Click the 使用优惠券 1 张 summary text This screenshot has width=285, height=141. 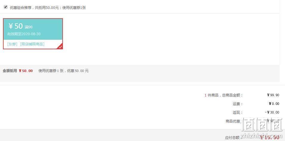51,71
